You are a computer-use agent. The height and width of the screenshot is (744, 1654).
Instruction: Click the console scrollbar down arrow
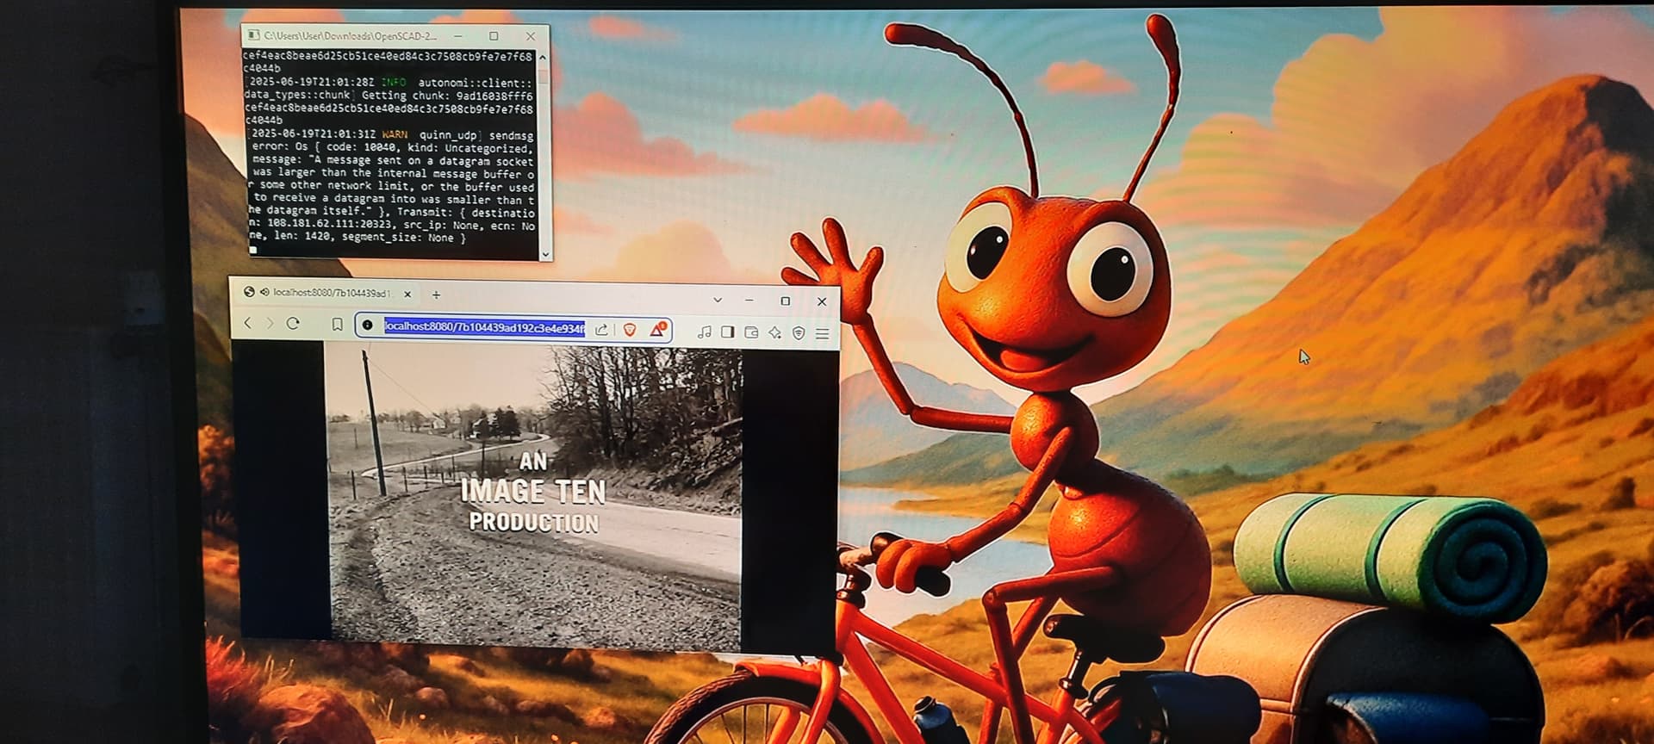point(545,254)
